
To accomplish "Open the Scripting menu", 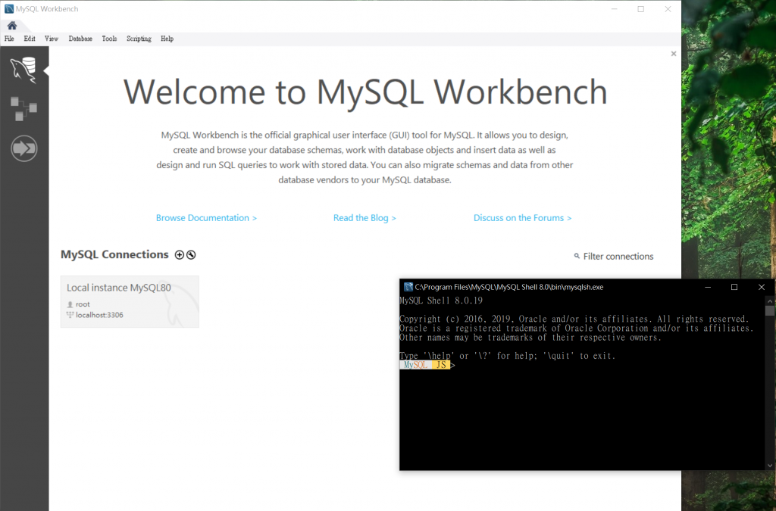I will pos(139,39).
